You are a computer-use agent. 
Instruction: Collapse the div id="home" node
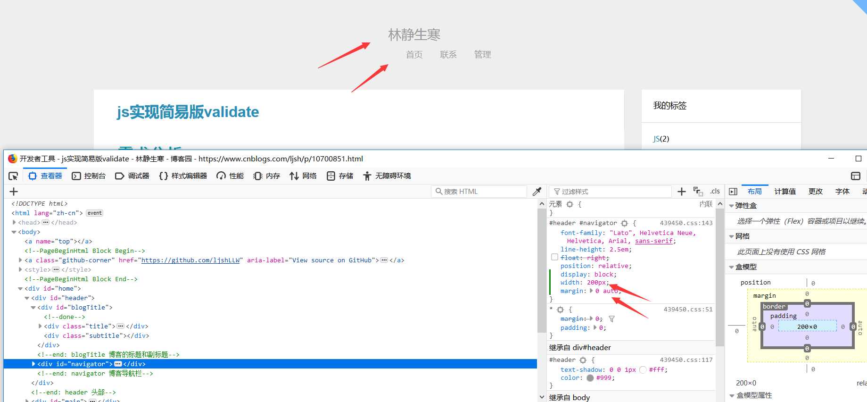click(20, 289)
